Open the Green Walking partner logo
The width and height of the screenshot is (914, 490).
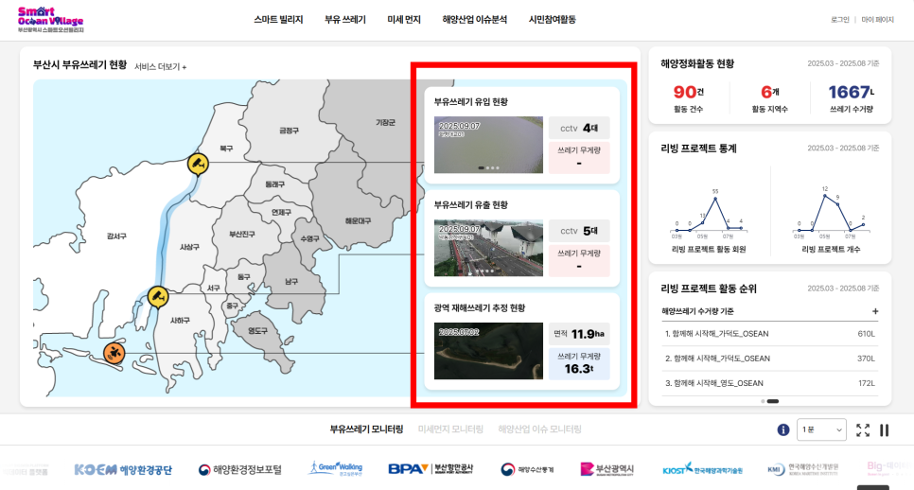point(336,469)
